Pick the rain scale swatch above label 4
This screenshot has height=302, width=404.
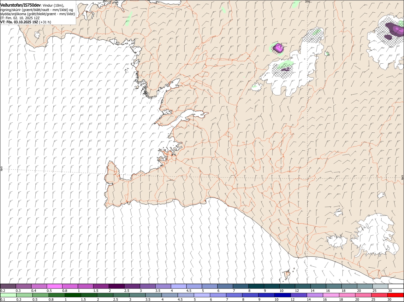[x=170, y=295]
